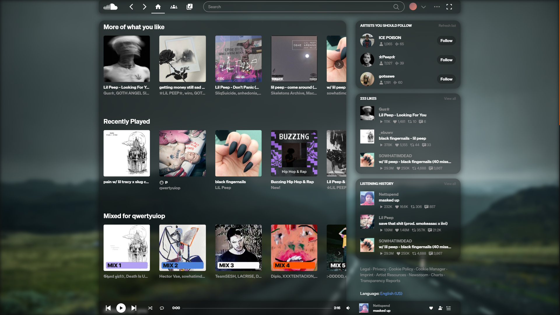Click the Refresh list link
The image size is (560, 315).
click(447, 26)
